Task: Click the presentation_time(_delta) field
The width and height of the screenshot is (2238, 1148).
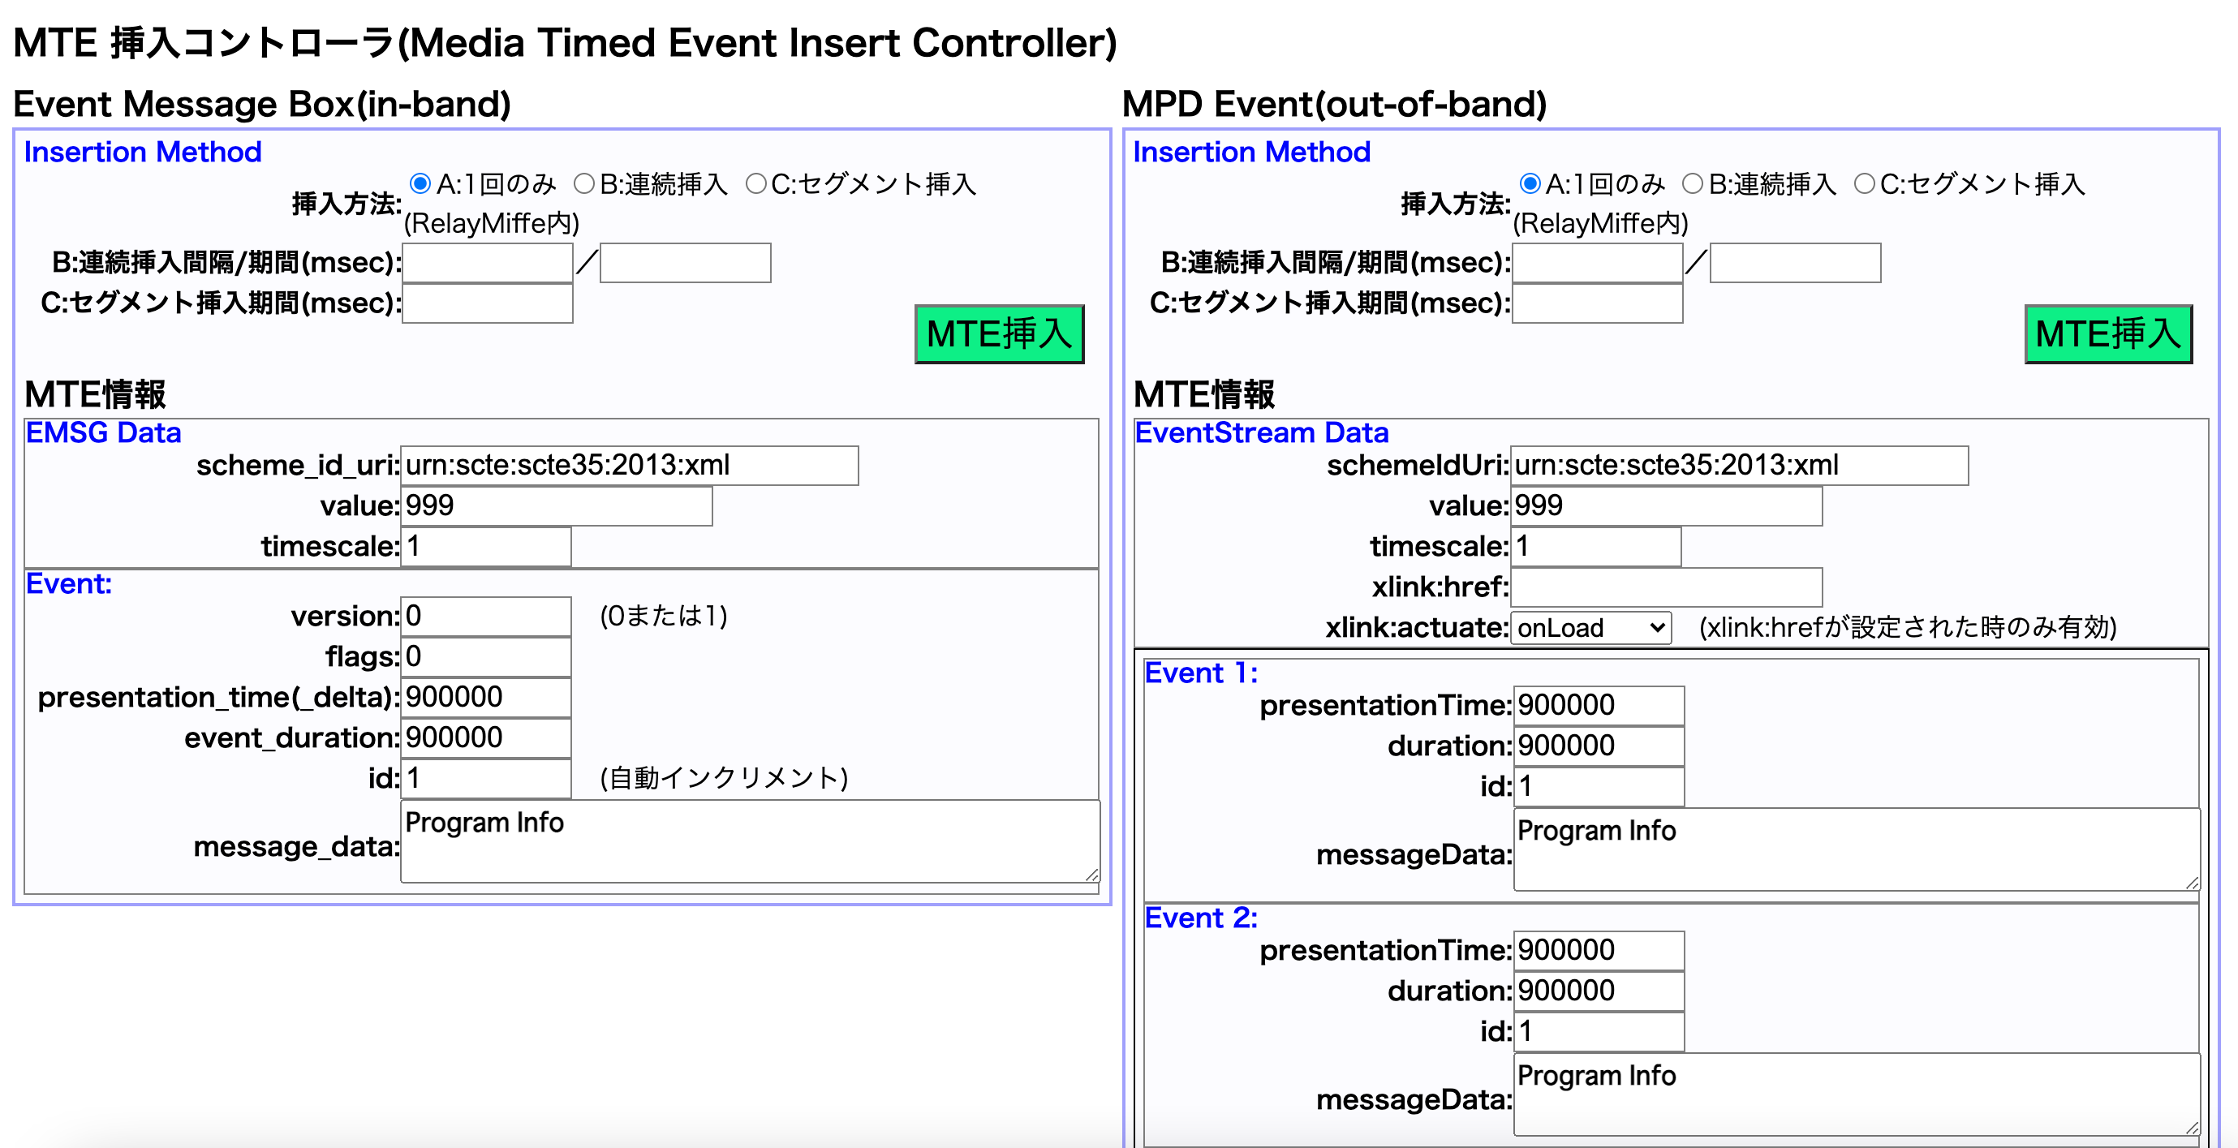Action: pyautogui.click(x=485, y=697)
